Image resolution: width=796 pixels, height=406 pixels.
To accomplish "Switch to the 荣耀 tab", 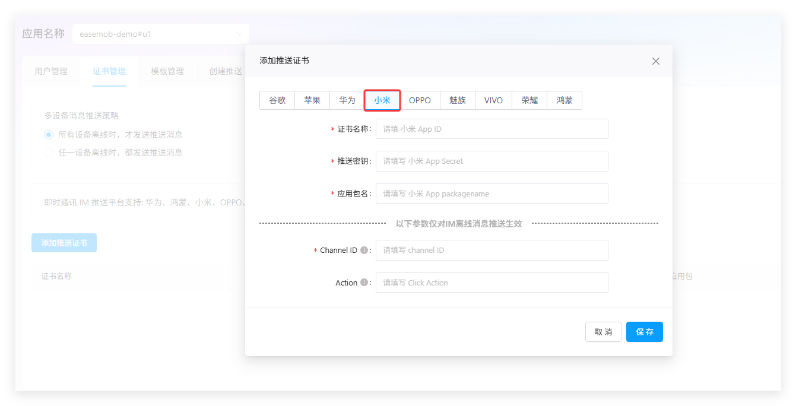I will (x=529, y=100).
